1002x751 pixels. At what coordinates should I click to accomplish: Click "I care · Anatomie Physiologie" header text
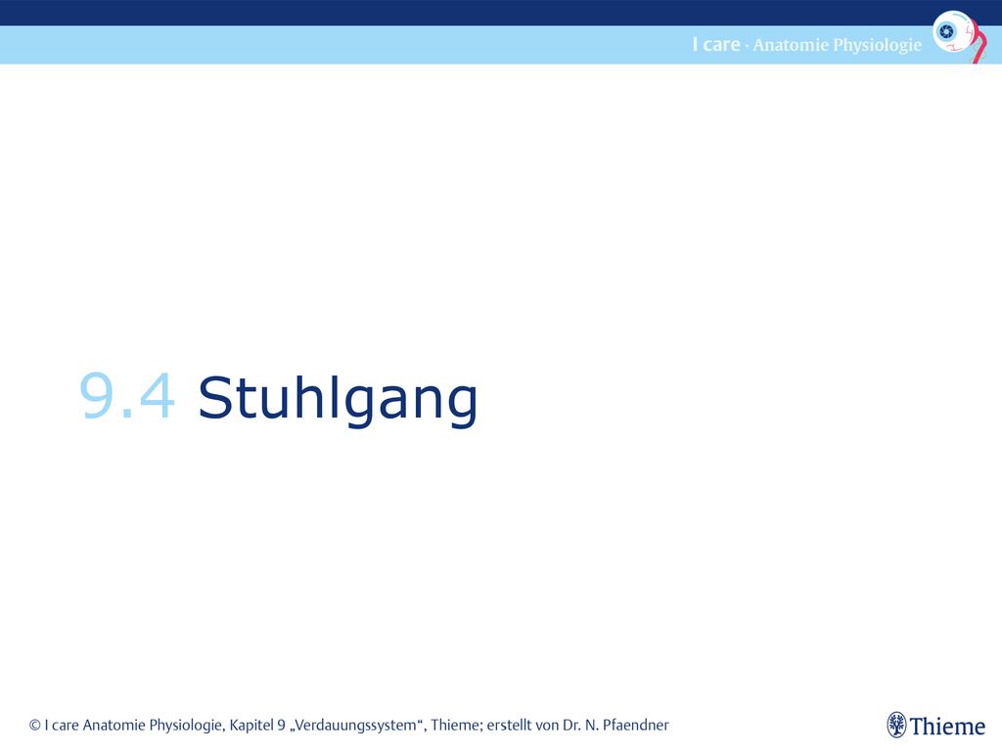(807, 45)
